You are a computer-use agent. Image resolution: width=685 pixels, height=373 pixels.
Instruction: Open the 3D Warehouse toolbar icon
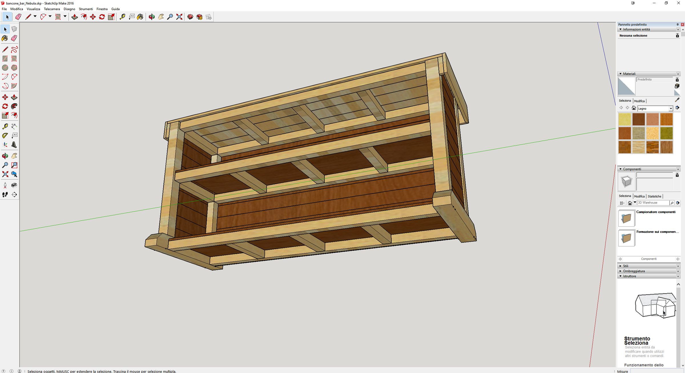point(190,17)
